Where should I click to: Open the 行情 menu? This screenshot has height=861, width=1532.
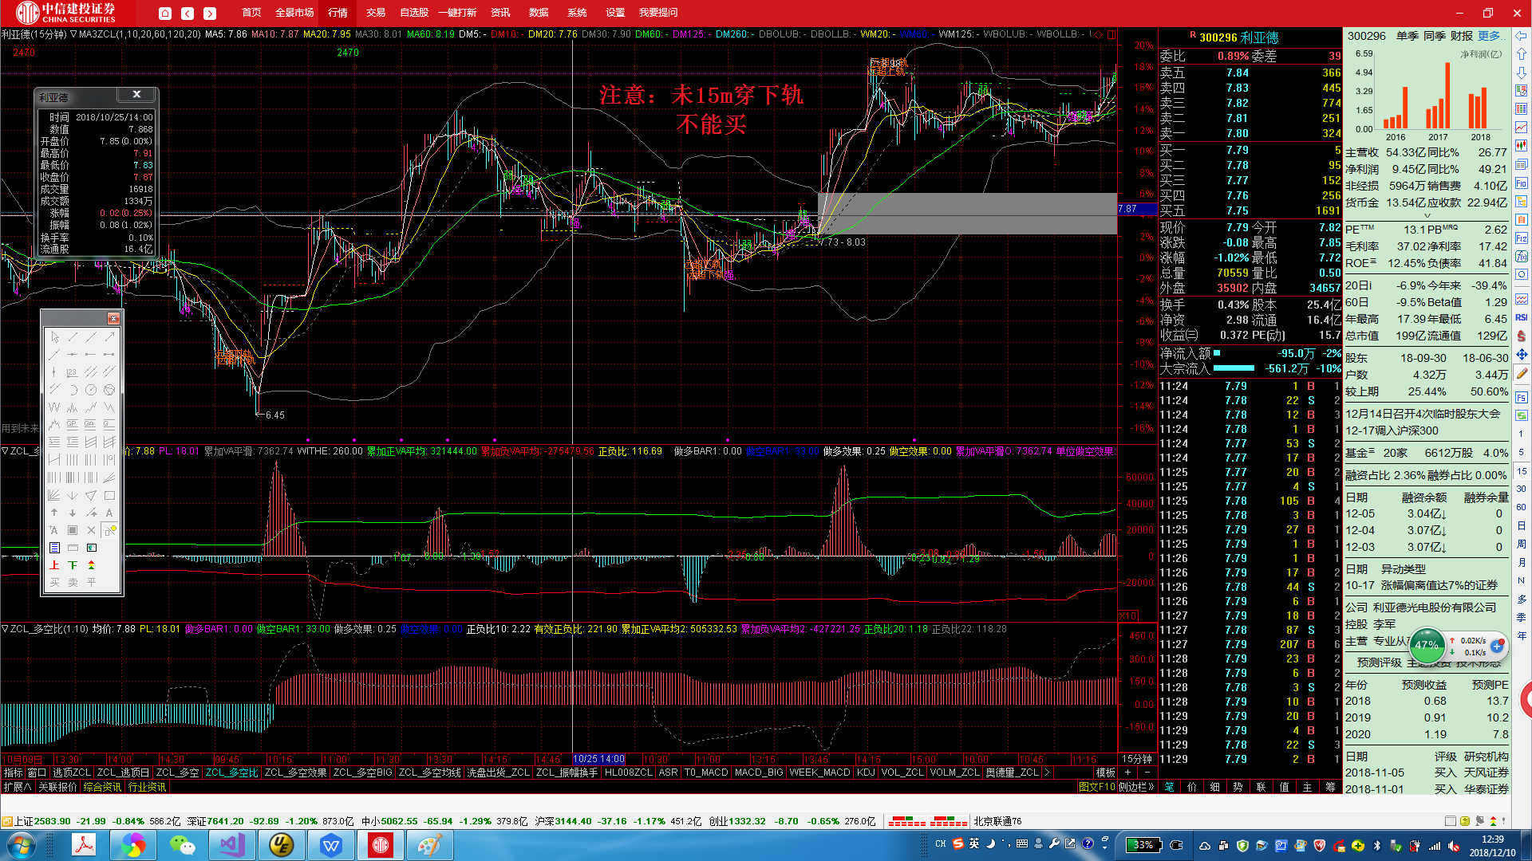(338, 13)
